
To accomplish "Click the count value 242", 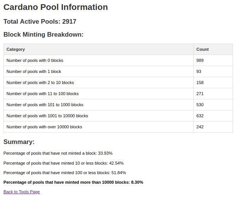I will [200, 127].
